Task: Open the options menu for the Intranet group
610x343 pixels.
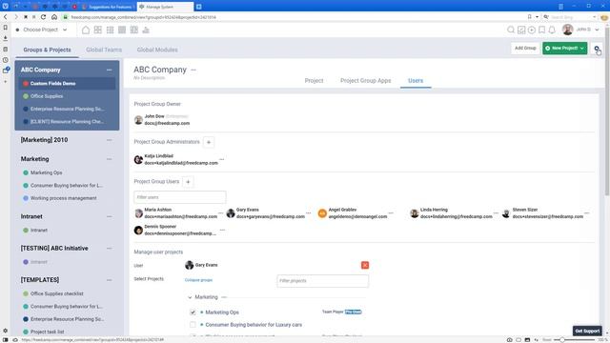Action: [109, 216]
